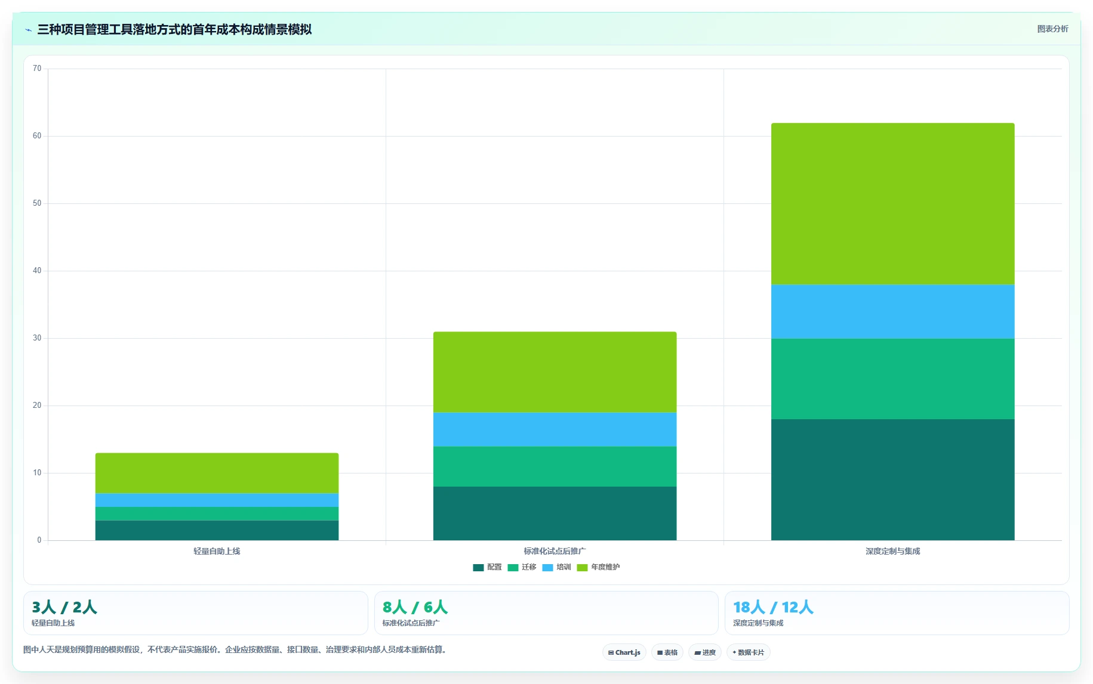The height and width of the screenshot is (684, 1093).
Task: Click the x-axis label 深度定制与集成
Action: coord(892,551)
